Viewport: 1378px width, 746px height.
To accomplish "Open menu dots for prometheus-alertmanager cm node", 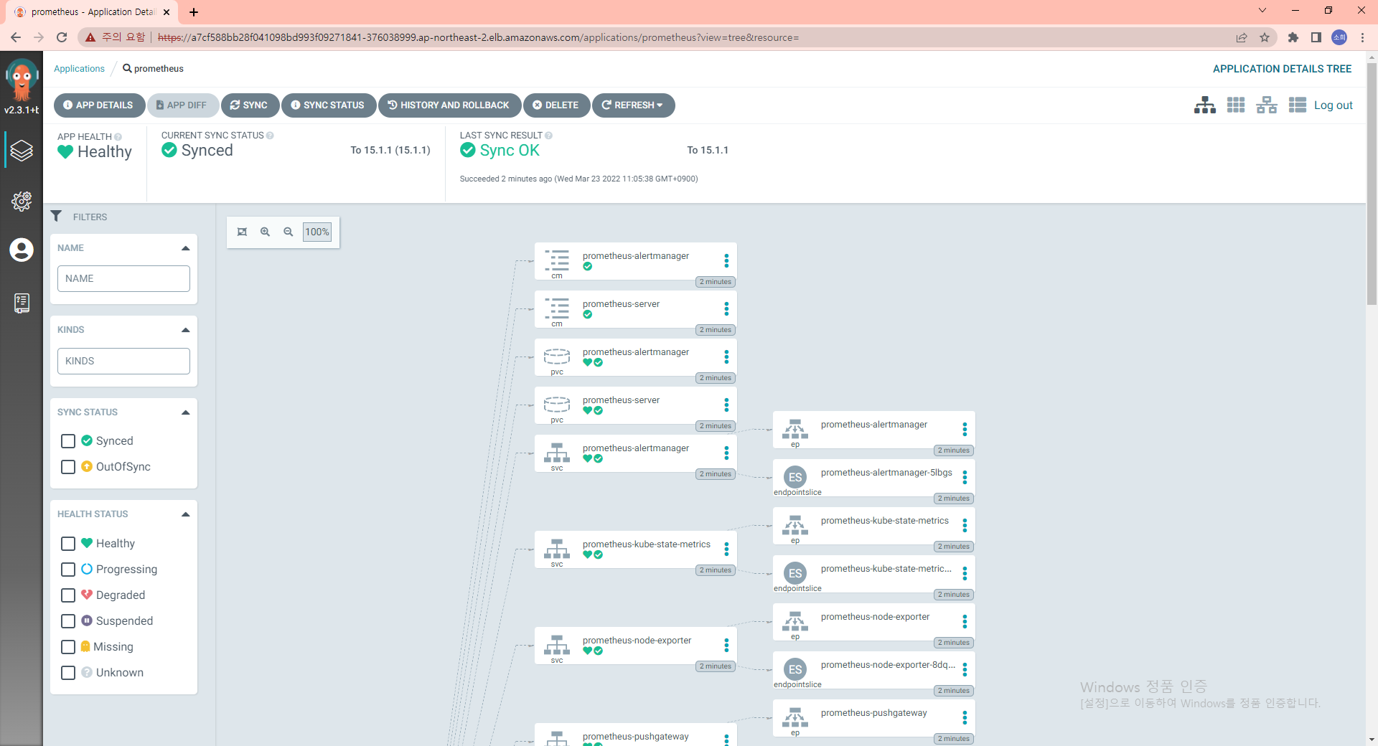I will (726, 260).
